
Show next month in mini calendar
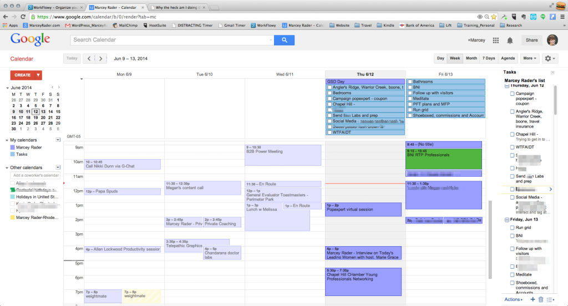point(59,87)
